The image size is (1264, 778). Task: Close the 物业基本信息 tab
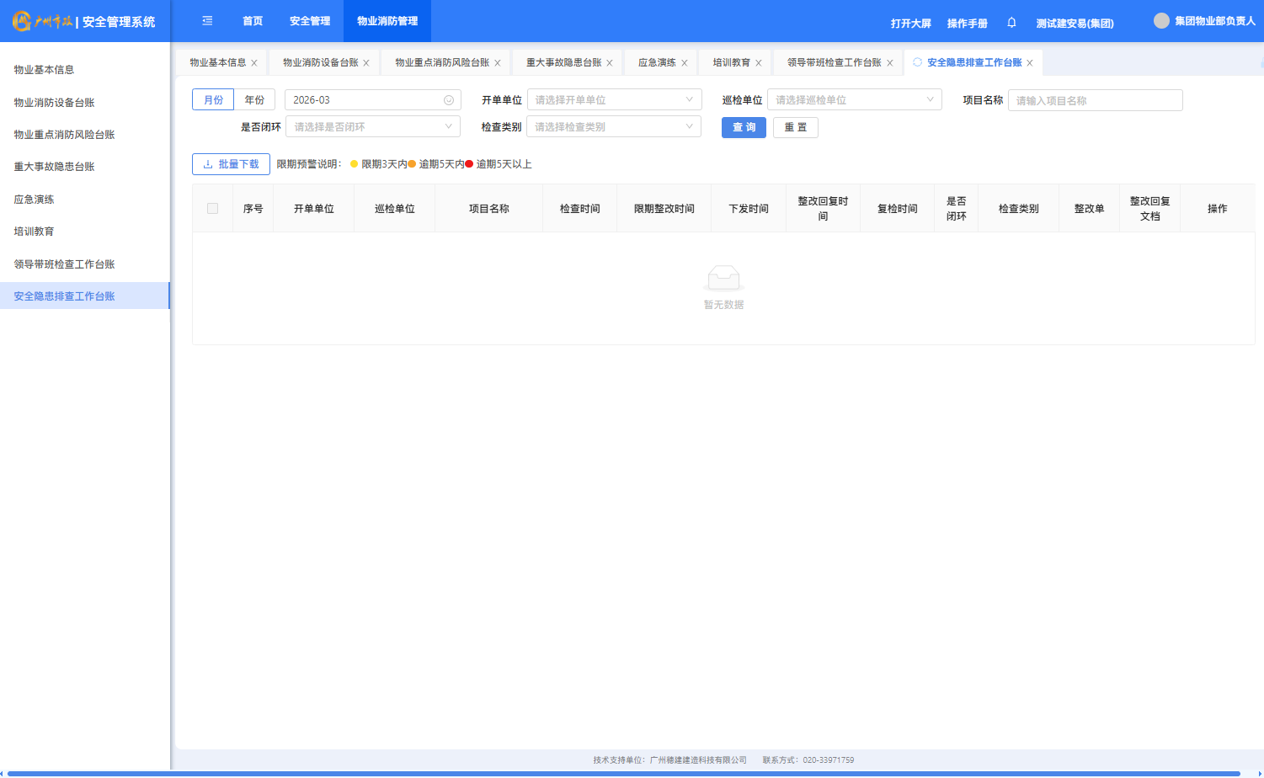pos(254,63)
